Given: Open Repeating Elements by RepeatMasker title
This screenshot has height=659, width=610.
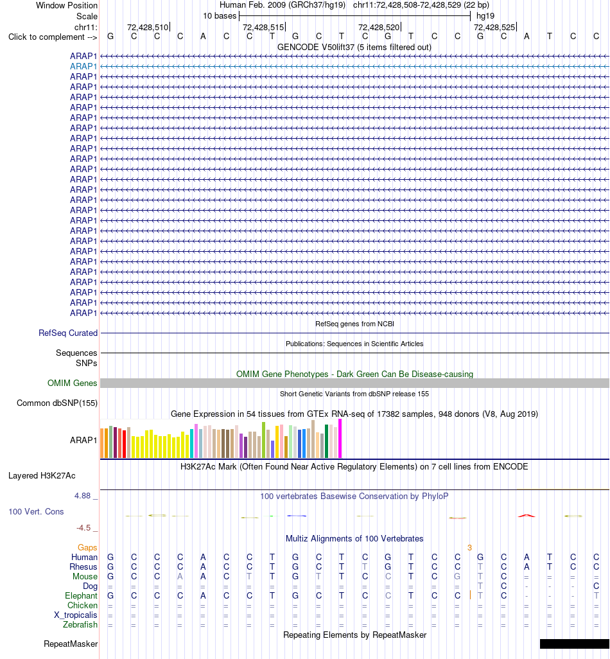Looking at the screenshot, I should [354, 635].
